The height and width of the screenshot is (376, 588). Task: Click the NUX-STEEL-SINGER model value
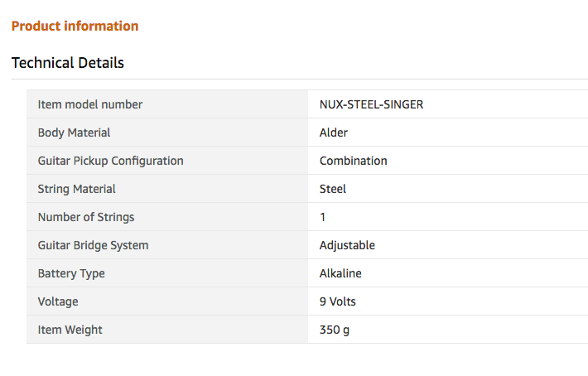coord(371,104)
